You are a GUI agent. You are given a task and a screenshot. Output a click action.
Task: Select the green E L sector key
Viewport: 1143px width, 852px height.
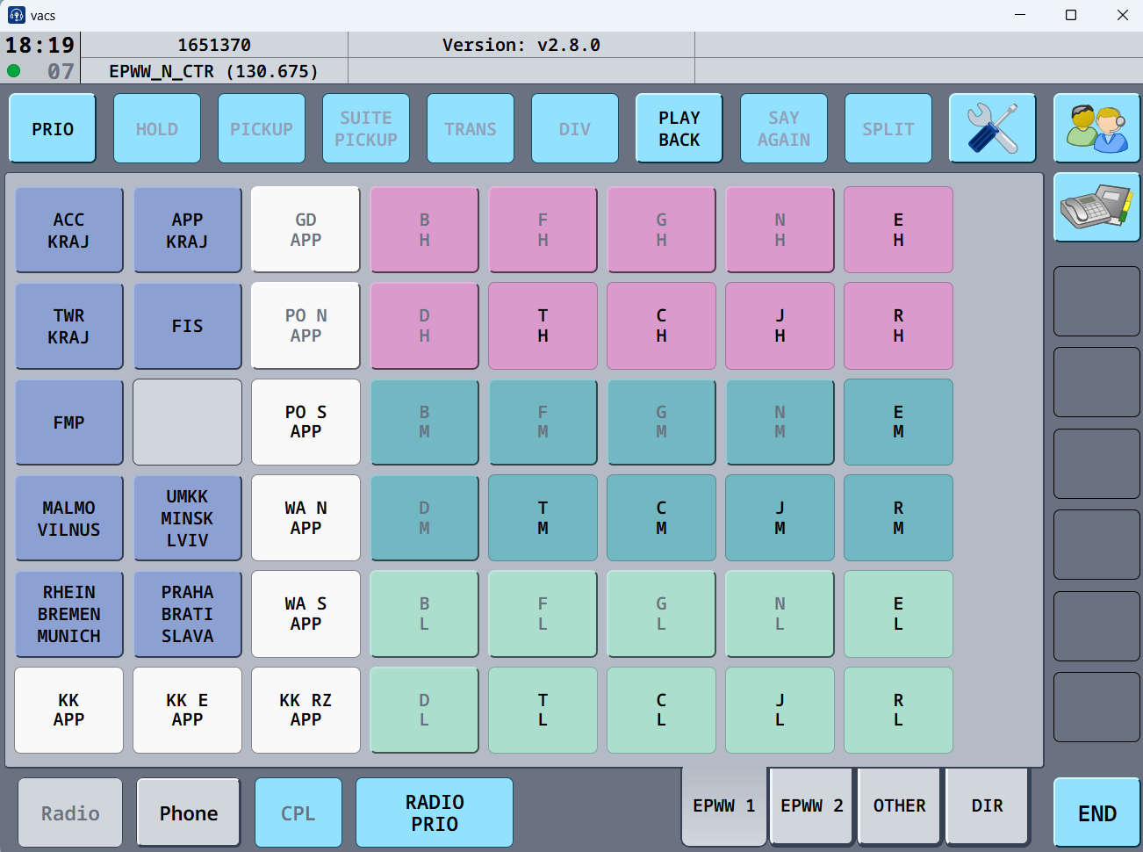pyautogui.click(x=899, y=614)
